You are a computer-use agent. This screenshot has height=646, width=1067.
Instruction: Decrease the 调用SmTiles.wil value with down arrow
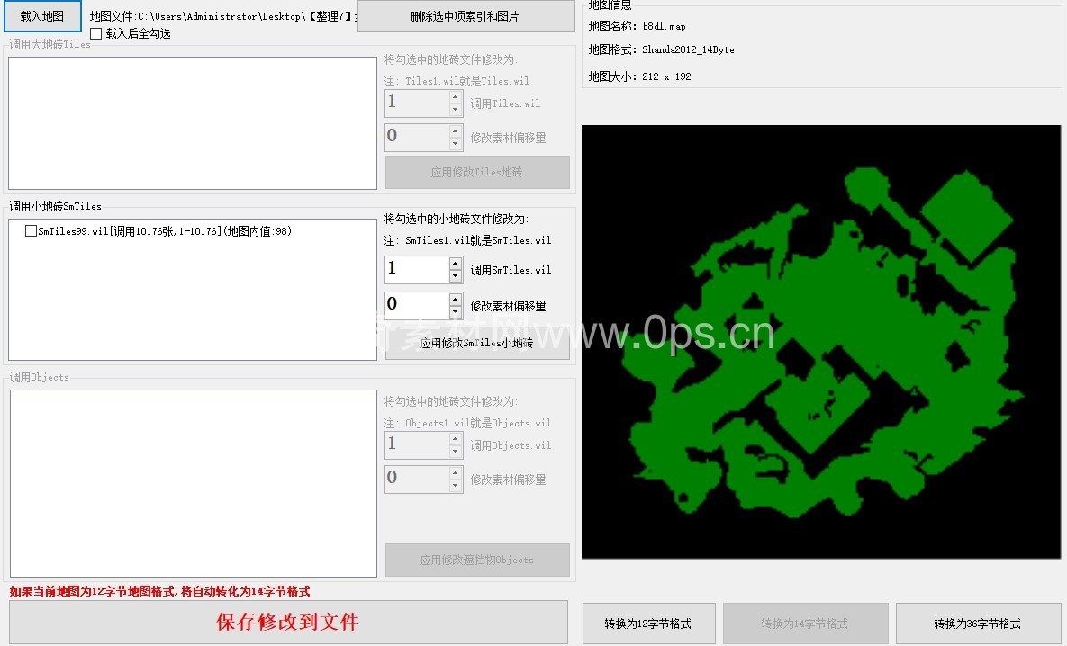(456, 276)
